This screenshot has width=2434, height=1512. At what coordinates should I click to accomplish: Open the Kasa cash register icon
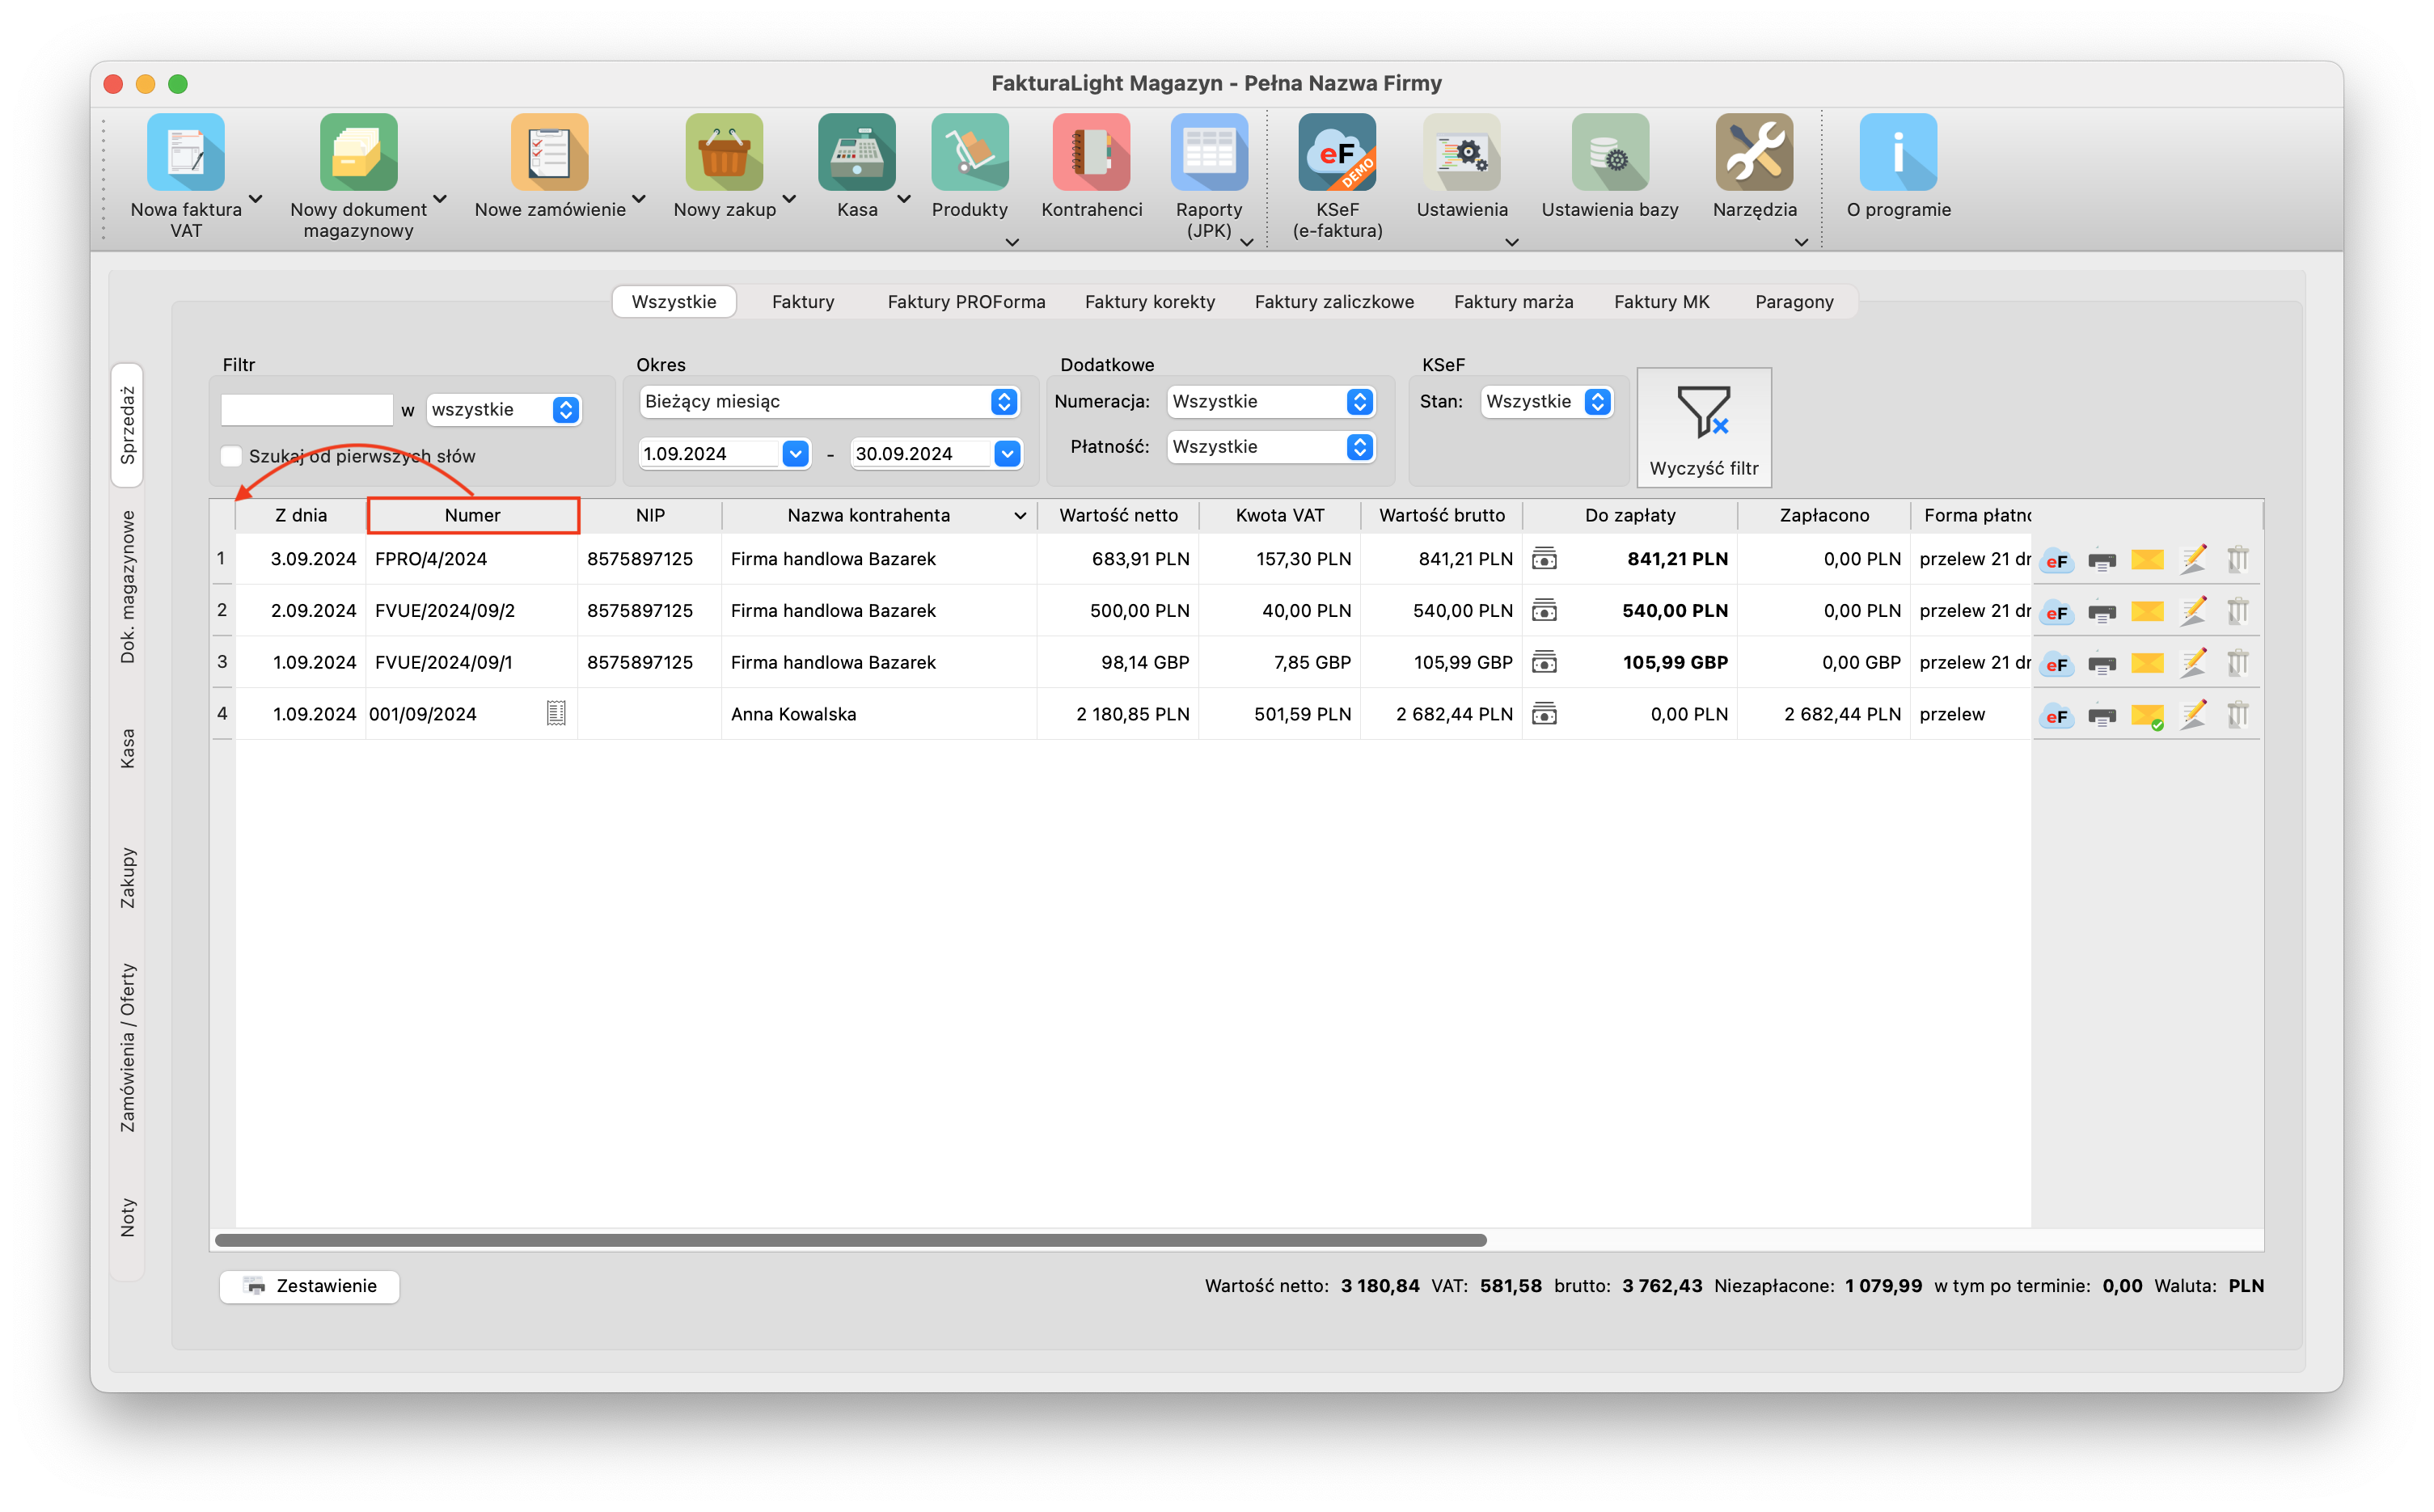[x=857, y=152]
